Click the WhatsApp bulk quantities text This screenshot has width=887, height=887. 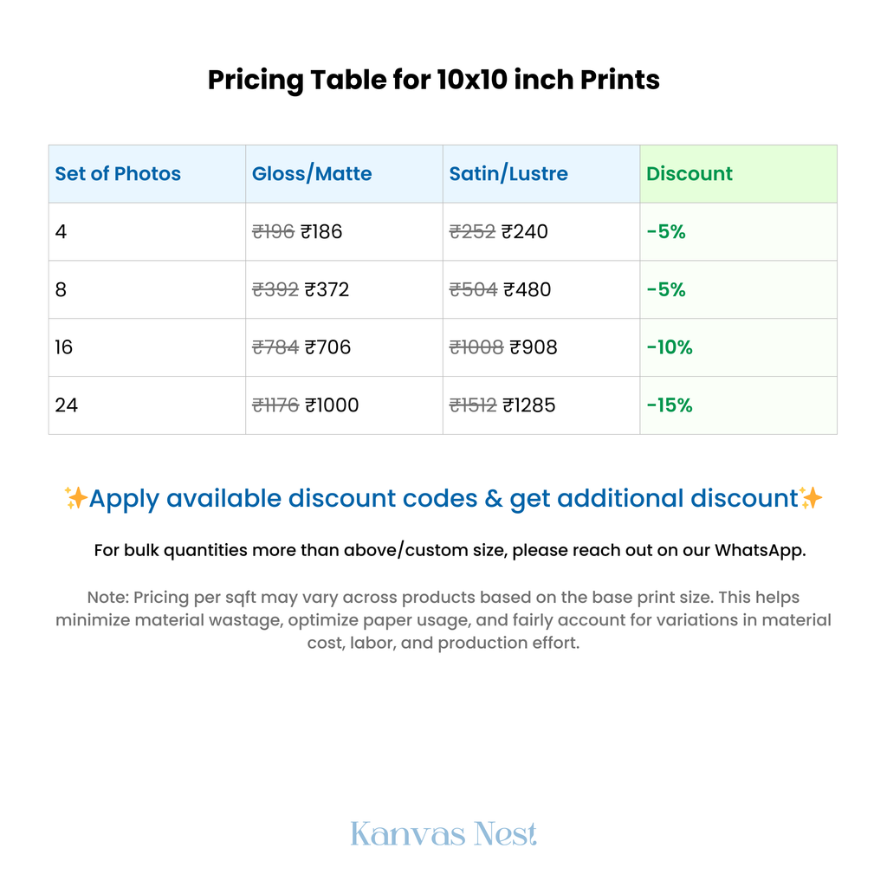click(450, 550)
